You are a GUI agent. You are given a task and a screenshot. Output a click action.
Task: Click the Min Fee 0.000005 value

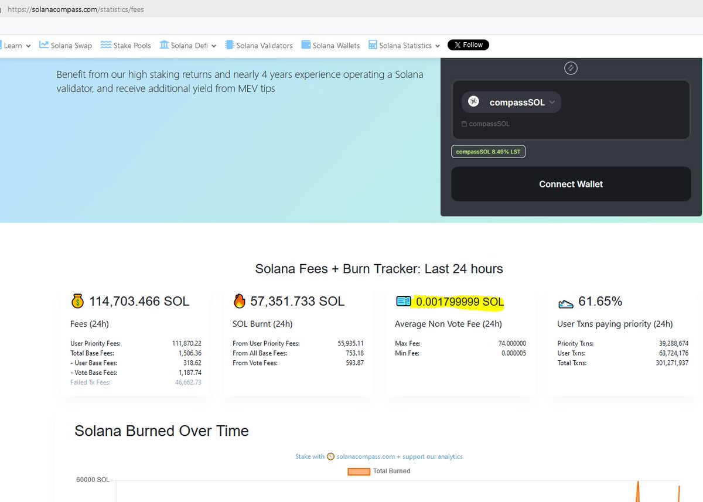pyautogui.click(x=514, y=353)
